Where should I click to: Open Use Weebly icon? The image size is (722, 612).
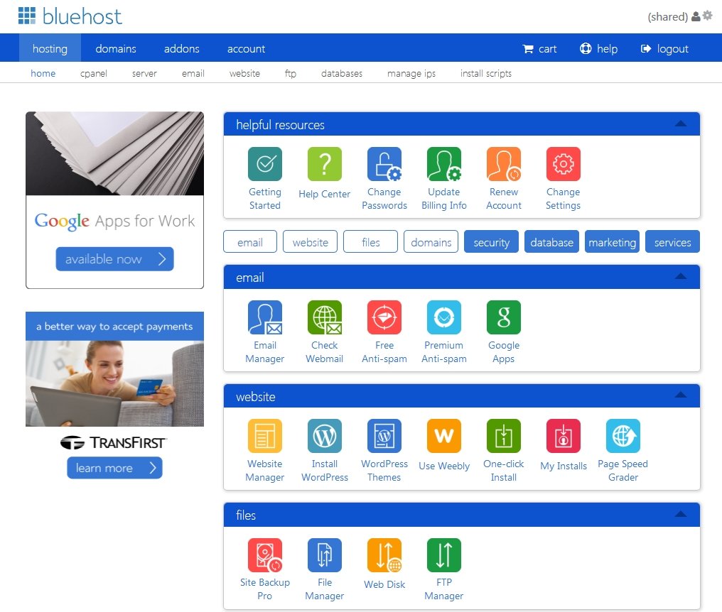point(444,436)
